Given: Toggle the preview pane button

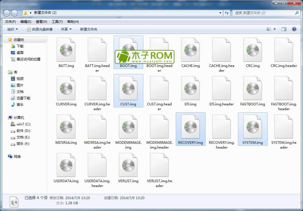Looking at the screenshot, I should click(x=284, y=29).
